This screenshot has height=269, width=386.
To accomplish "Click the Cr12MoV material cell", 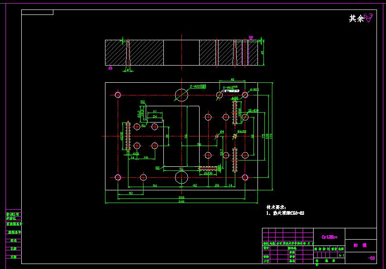I will click(329, 237).
